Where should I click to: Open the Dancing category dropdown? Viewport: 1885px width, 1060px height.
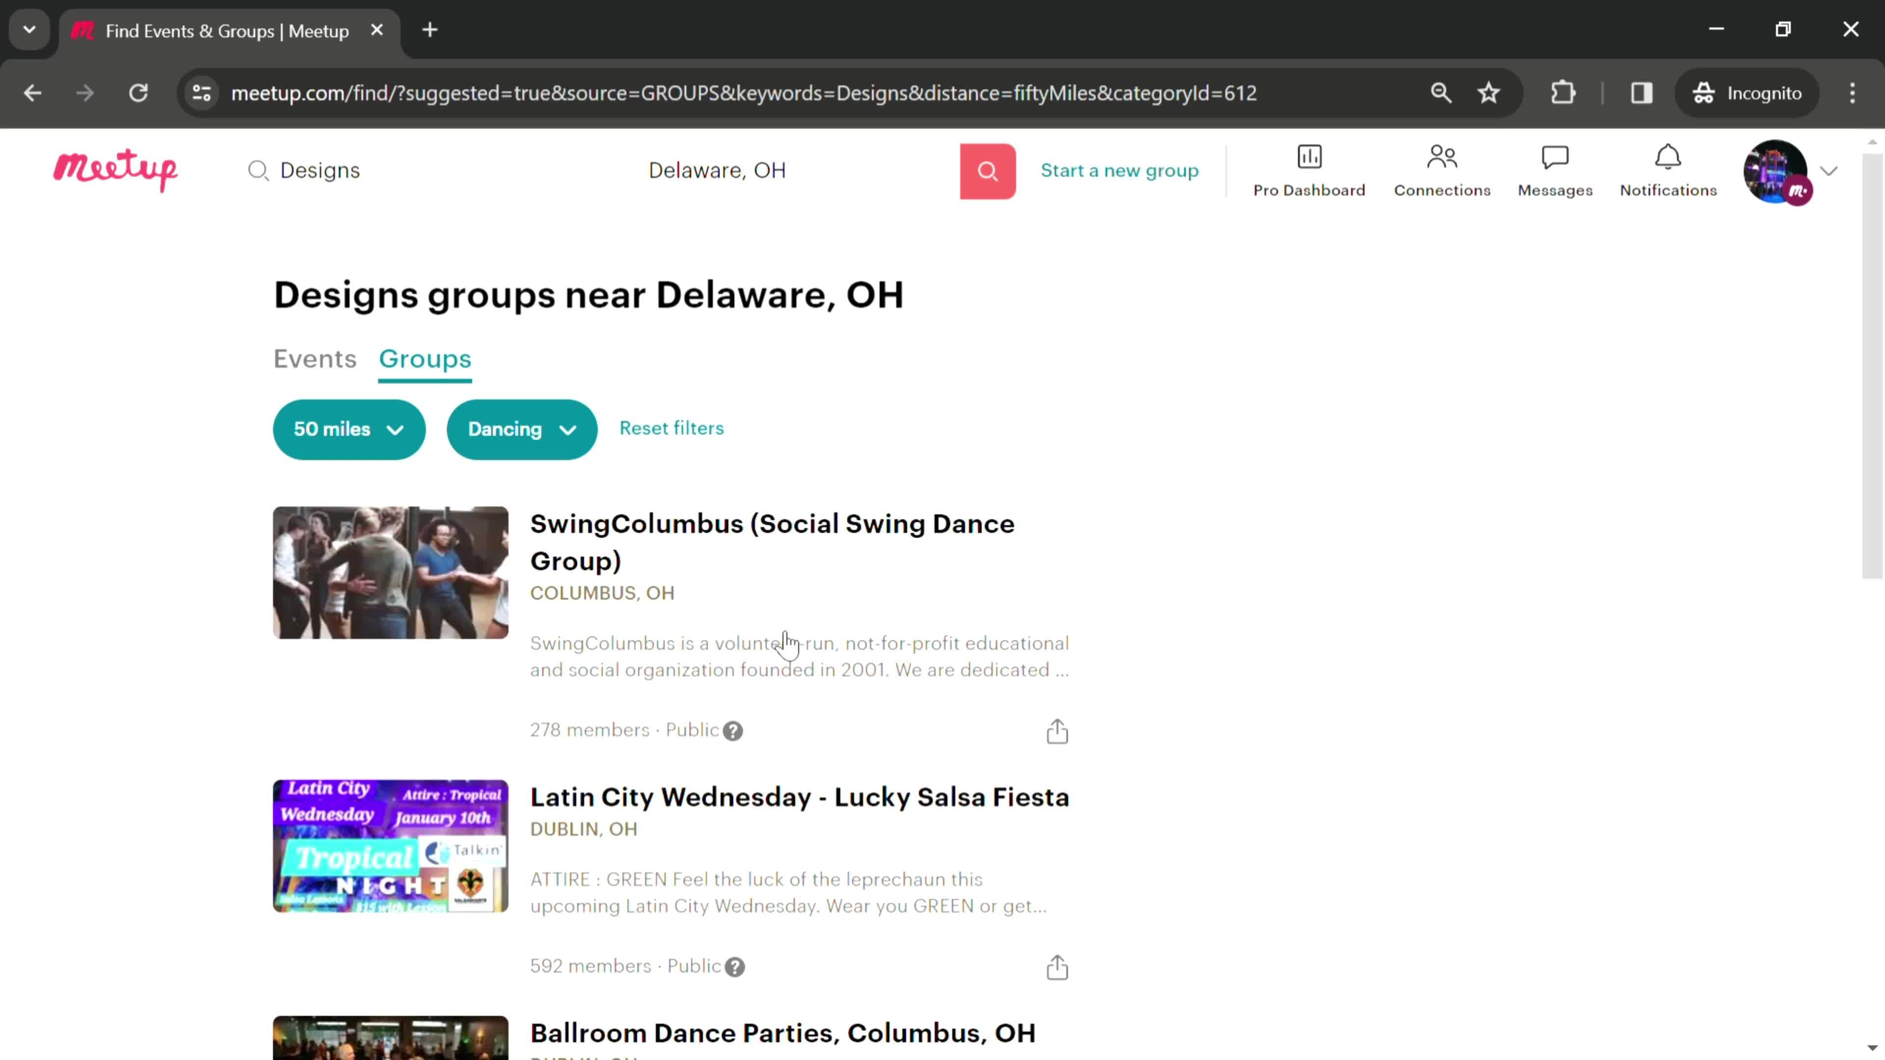click(x=522, y=429)
